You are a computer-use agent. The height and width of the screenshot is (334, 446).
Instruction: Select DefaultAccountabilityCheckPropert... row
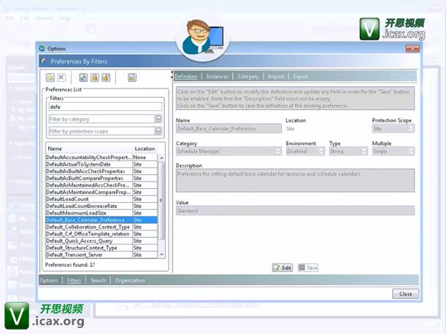[101, 158]
